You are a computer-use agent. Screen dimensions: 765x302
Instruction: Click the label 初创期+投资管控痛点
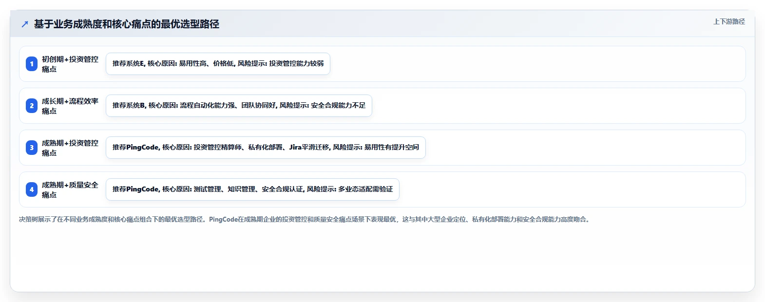pyautogui.click(x=70, y=64)
